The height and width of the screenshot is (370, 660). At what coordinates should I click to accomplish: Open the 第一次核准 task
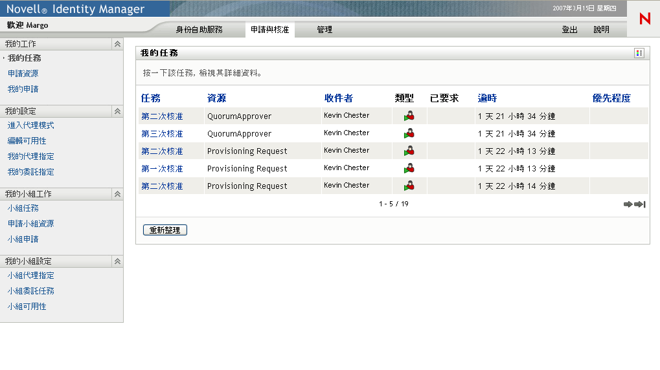[162, 169]
